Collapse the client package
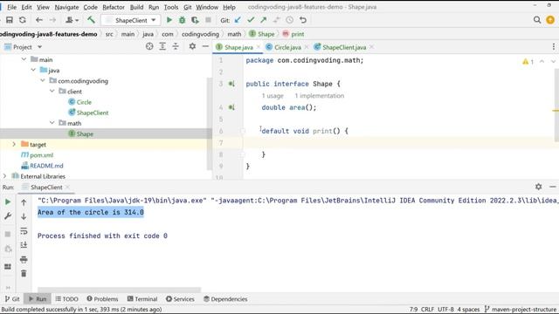559x314 pixels. 52,91
